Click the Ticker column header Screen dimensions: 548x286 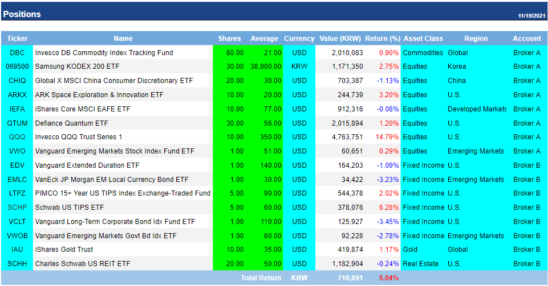[17, 39]
